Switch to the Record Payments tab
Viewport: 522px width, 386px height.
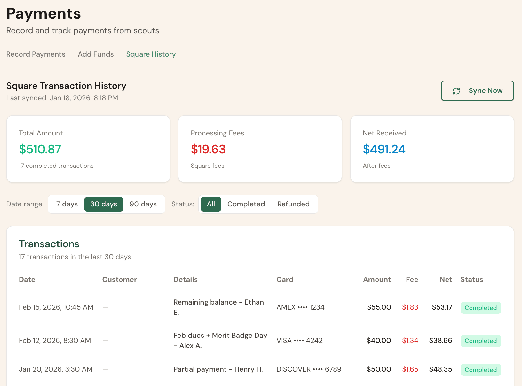click(36, 54)
